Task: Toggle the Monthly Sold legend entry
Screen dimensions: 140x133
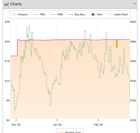Action: click(x=70, y=132)
